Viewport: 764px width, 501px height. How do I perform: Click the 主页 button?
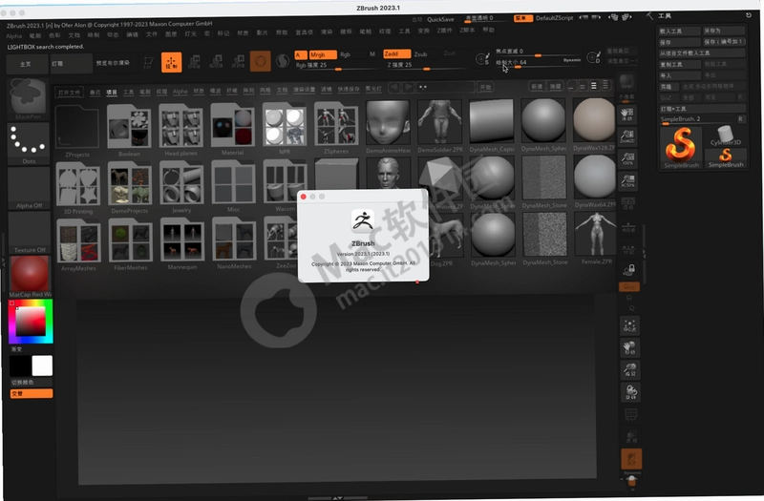pyautogui.click(x=26, y=64)
